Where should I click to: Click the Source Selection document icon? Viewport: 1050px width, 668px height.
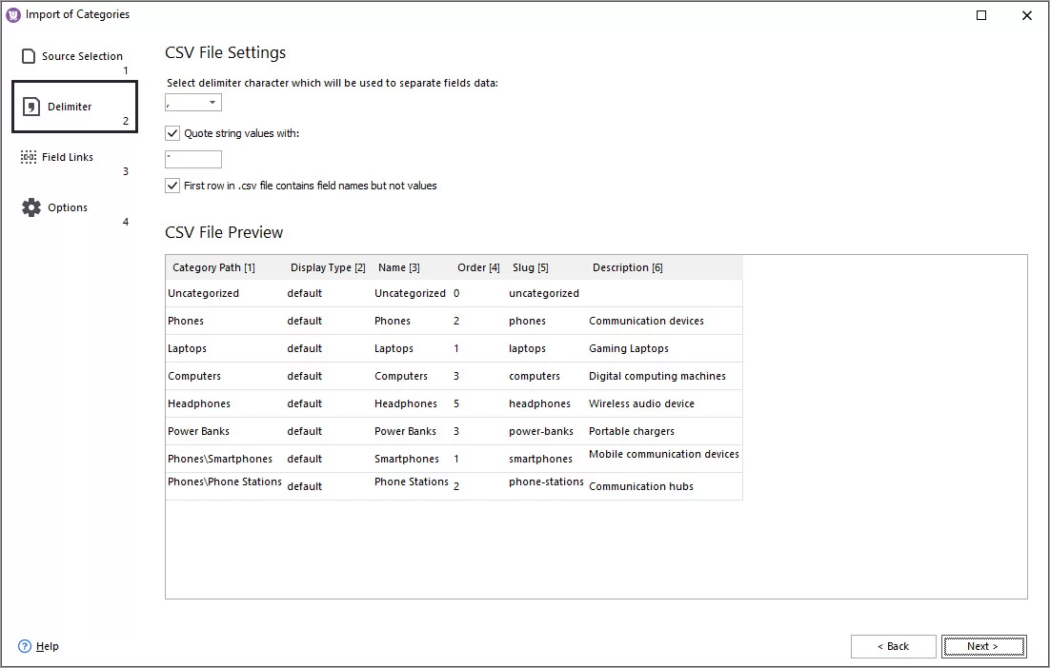(x=30, y=55)
